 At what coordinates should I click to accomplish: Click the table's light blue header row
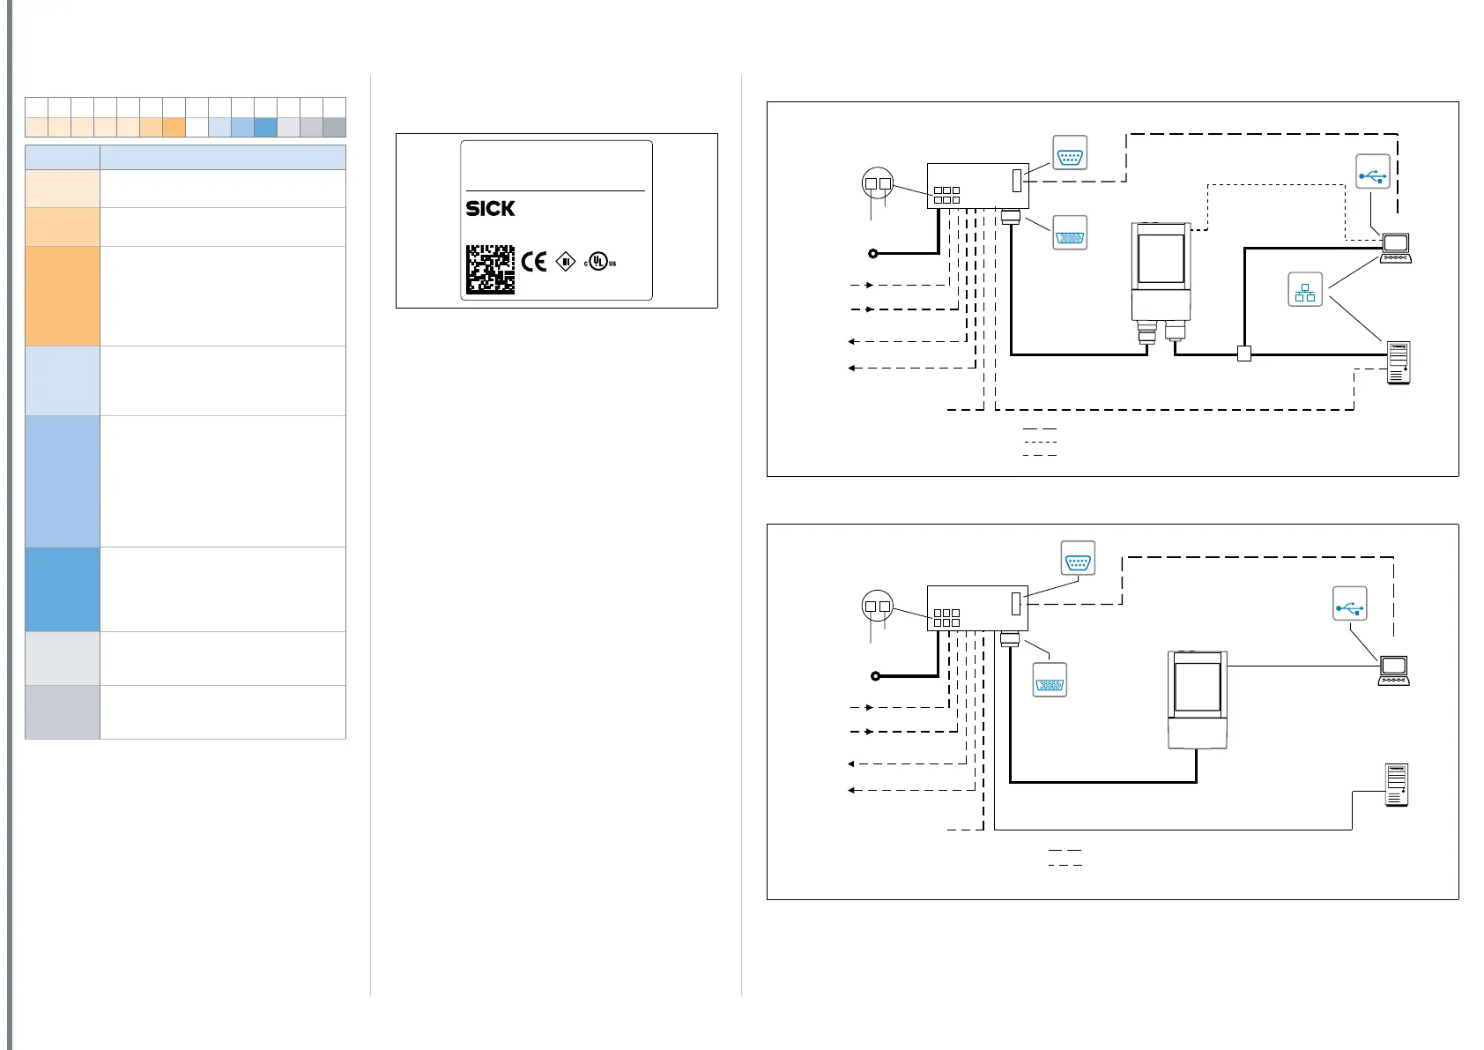(x=185, y=157)
